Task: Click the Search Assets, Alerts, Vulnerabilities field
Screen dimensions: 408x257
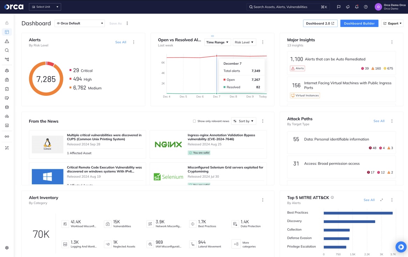Action: click(288, 7)
